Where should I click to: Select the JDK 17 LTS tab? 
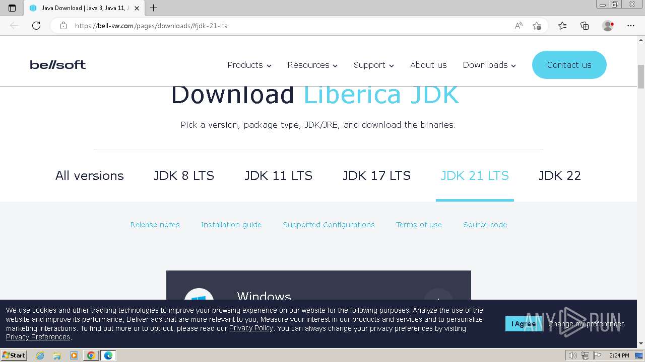pos(377,175)
